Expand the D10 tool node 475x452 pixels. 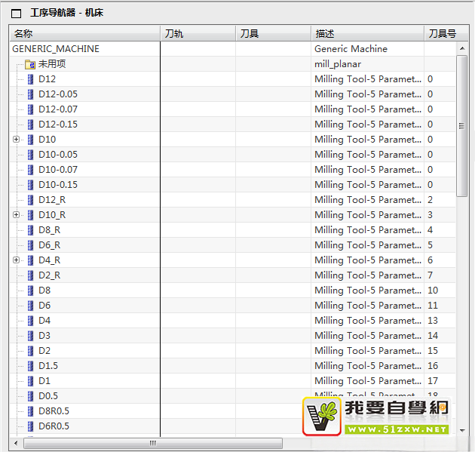pos(16,140)
